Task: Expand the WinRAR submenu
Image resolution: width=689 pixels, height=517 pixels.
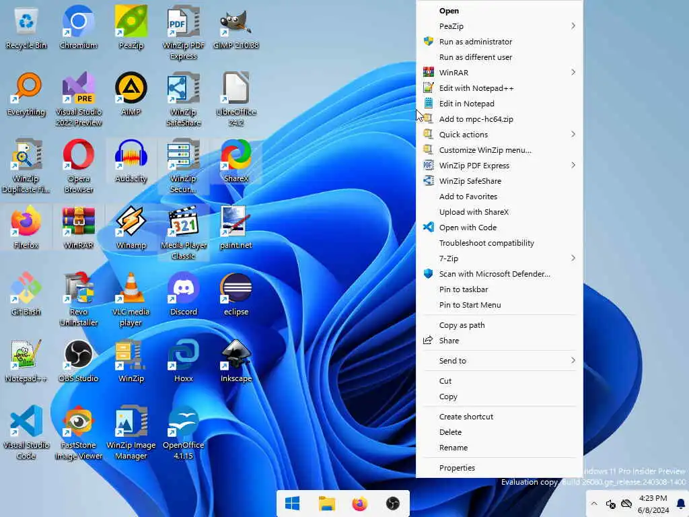Action: [499, 73]
